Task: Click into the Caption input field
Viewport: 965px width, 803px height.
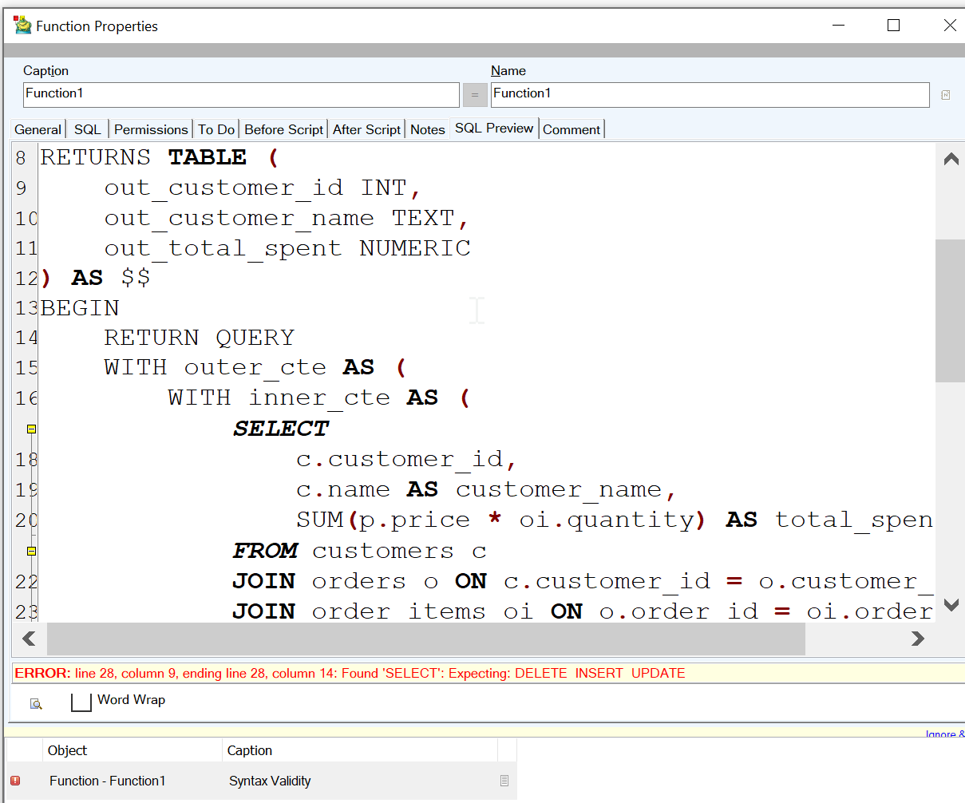Action: [241, 95]
